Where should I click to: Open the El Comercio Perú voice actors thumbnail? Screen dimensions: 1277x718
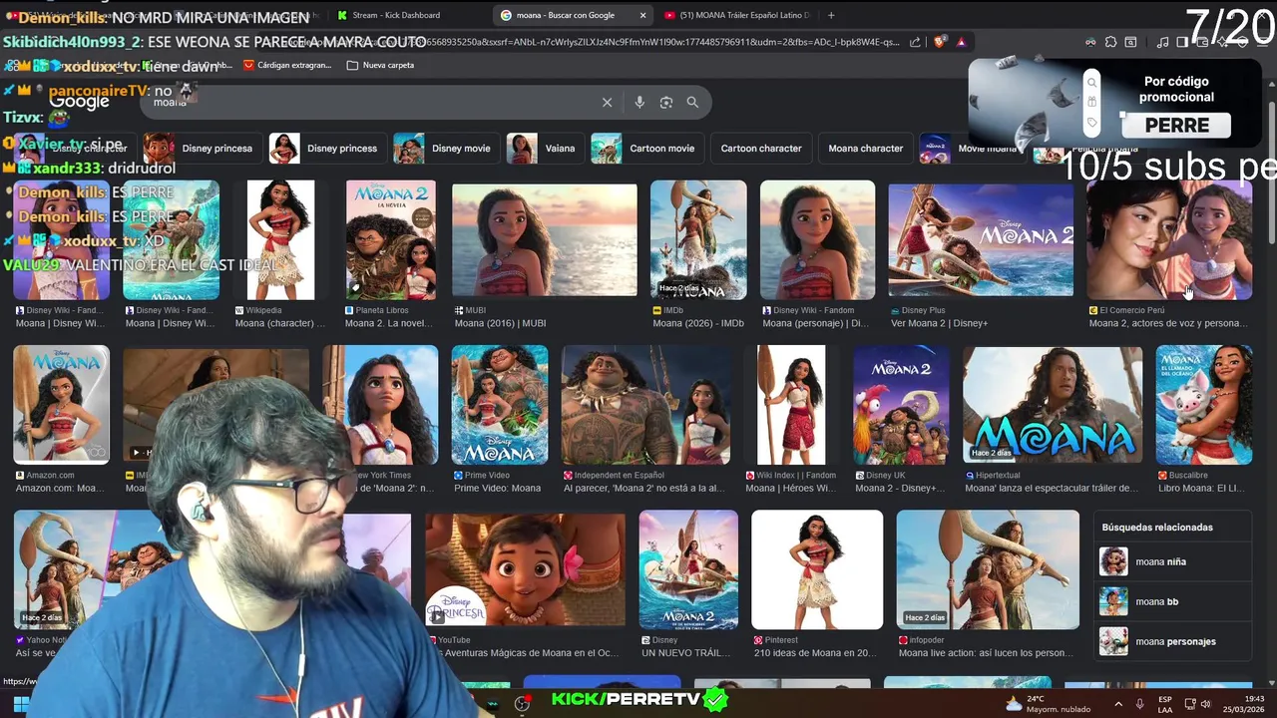(1169, 239)
